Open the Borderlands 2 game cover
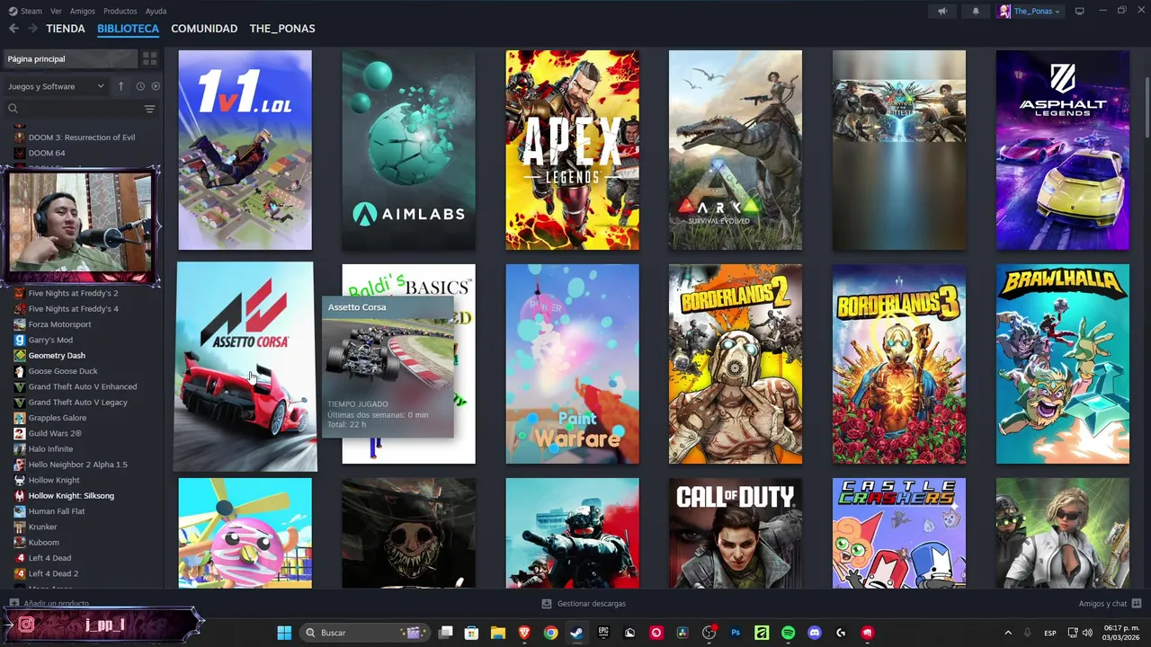The width and height of the screenshot is (1151, 647). 736,364
